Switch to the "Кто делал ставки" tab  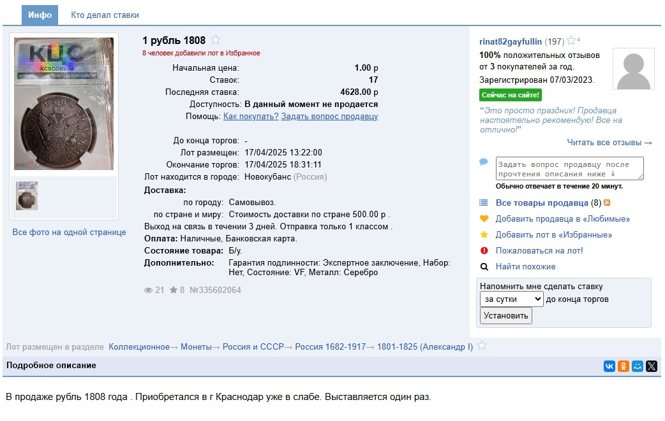105,15
